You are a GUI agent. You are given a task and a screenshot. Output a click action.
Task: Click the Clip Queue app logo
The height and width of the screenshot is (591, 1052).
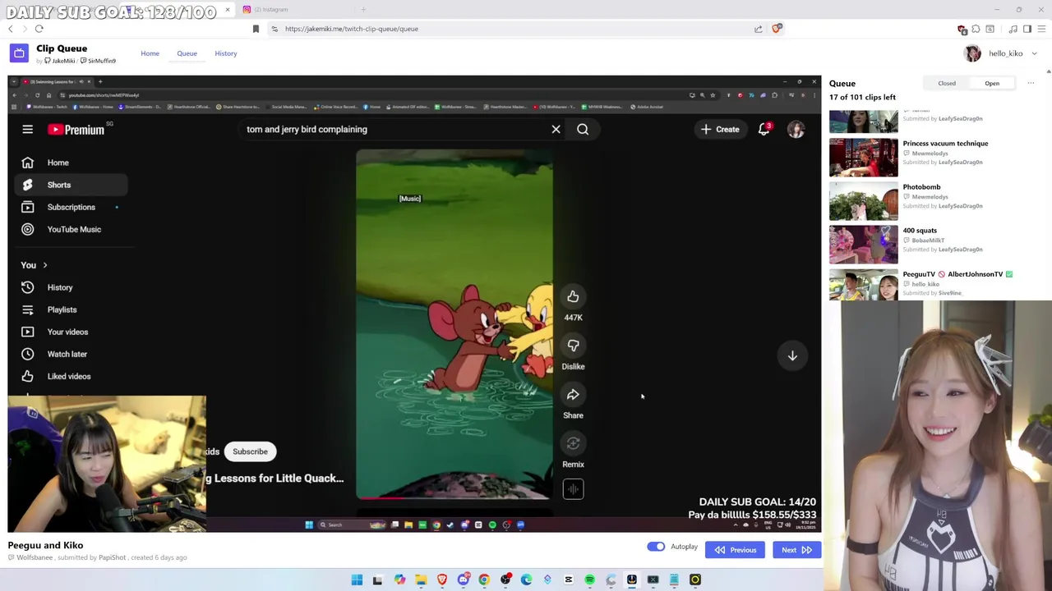19,53
